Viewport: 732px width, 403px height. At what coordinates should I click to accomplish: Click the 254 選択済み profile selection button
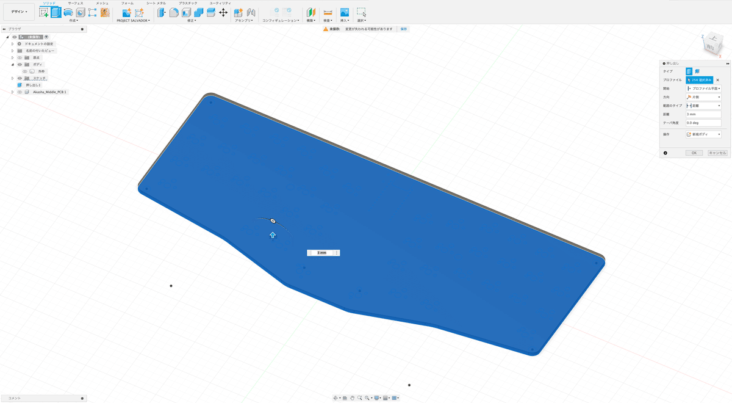click(x=699, y=80)
